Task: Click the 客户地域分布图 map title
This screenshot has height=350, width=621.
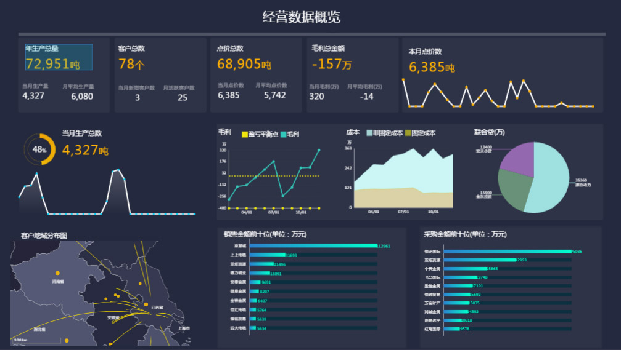Action: click(x=44, y=236)
